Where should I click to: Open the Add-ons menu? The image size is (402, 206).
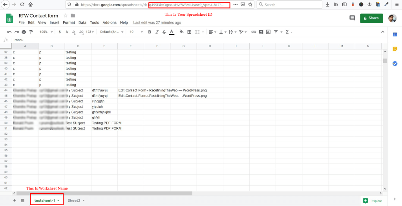point(110,22)
